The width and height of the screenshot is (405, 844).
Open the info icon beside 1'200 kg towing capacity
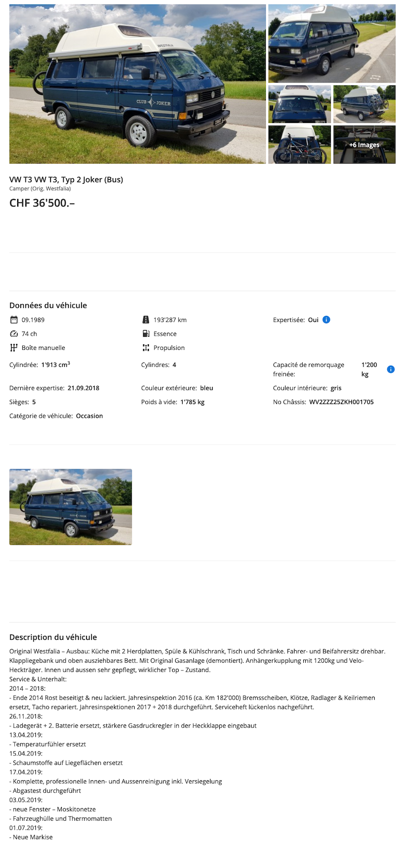tap(391, 369)
